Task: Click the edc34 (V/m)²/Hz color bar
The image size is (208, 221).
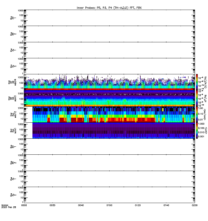Action: [x=197, y=82]
